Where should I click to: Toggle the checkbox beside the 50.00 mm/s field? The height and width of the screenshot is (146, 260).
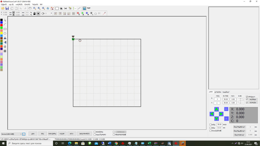(210, 125)
